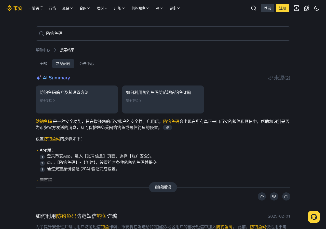Viewport: 326px width, 229px height.
Task: Expand the 理财 dropdown menu
Action: [102, 8]
